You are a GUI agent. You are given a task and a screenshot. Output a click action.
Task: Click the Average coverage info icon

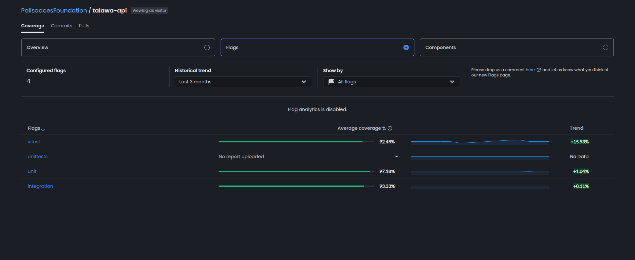tap(390, 128)
